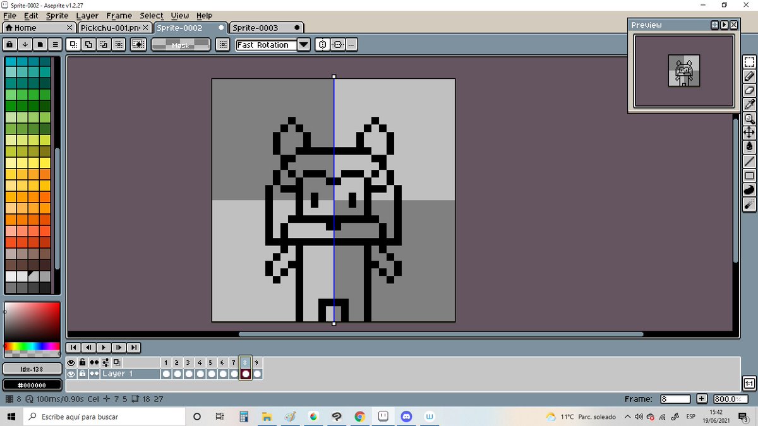Click the dropdown arrow beside Fast Rotation
Viewport: 758px width, 426px height.
304,45
